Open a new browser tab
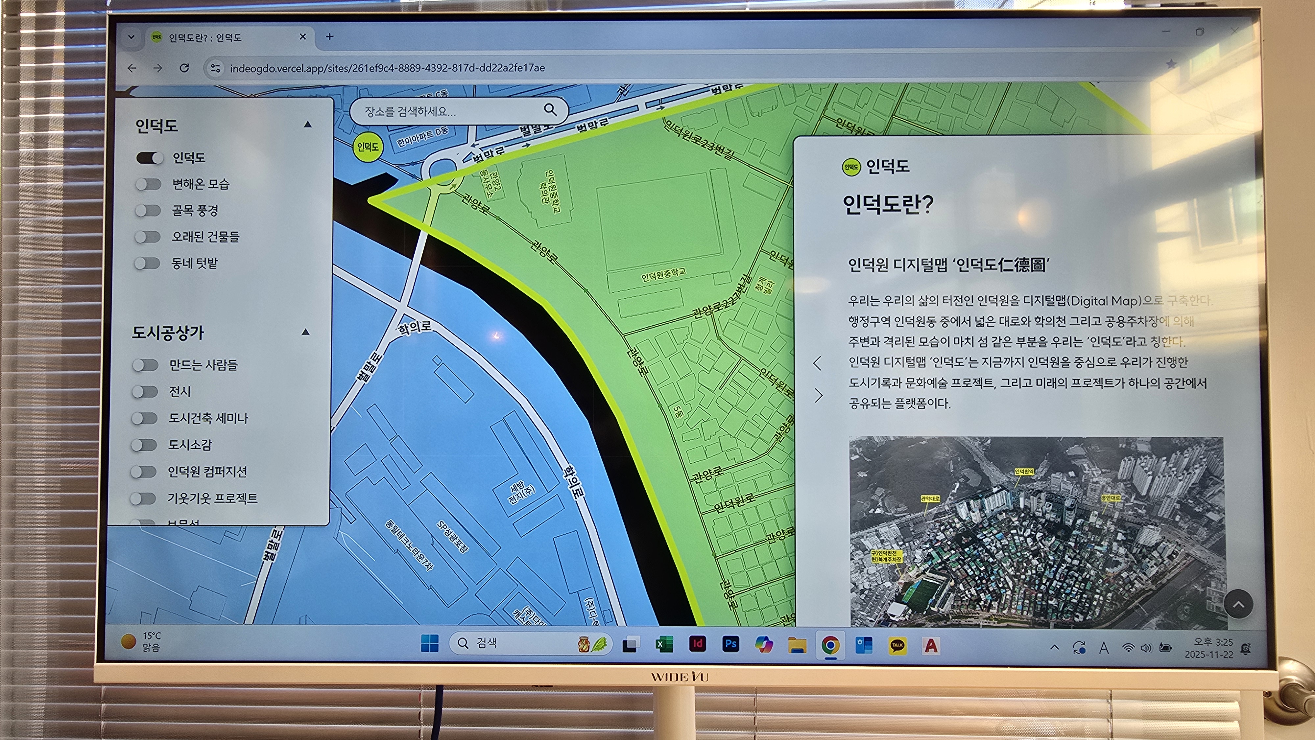 pos(330,37)
